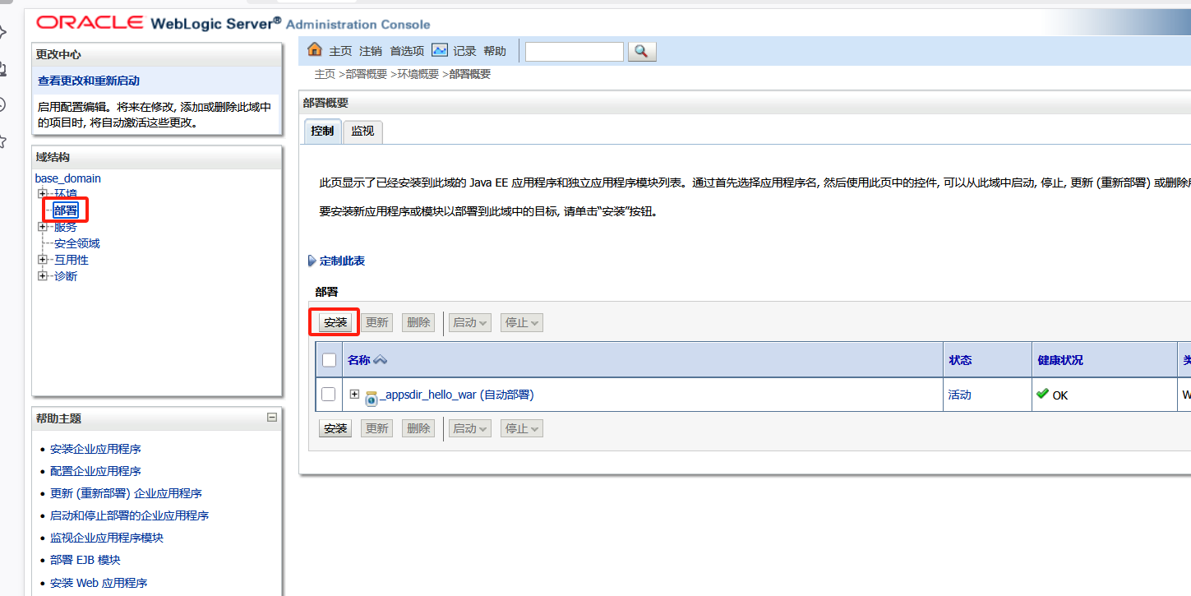Expand the 互用性 tree node
The width and height of the screenshot is (1191, 596).
tap(43, 260)
